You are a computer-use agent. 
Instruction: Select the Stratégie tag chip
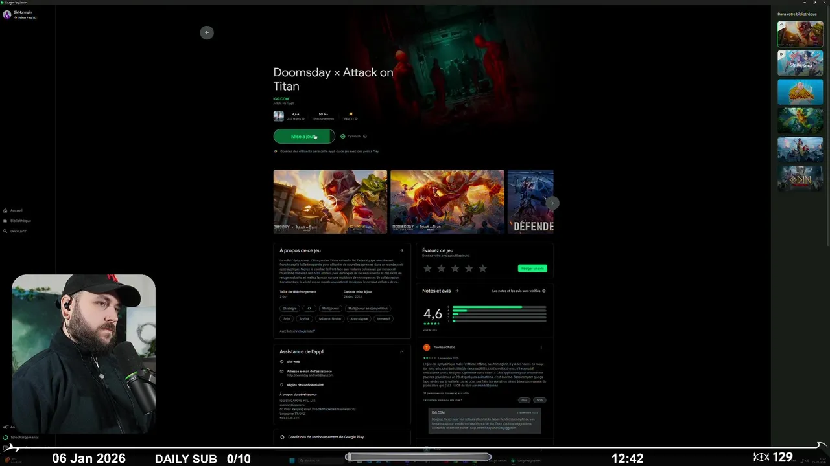(x=290, y=309)
